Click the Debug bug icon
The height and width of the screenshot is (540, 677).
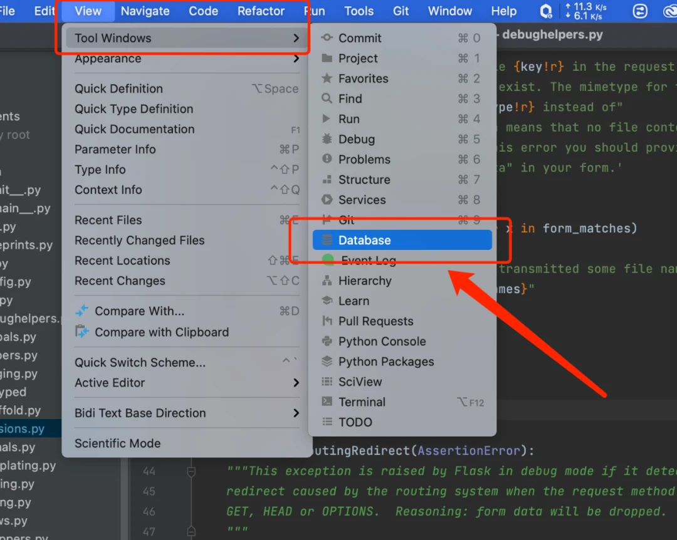(327, 139)
